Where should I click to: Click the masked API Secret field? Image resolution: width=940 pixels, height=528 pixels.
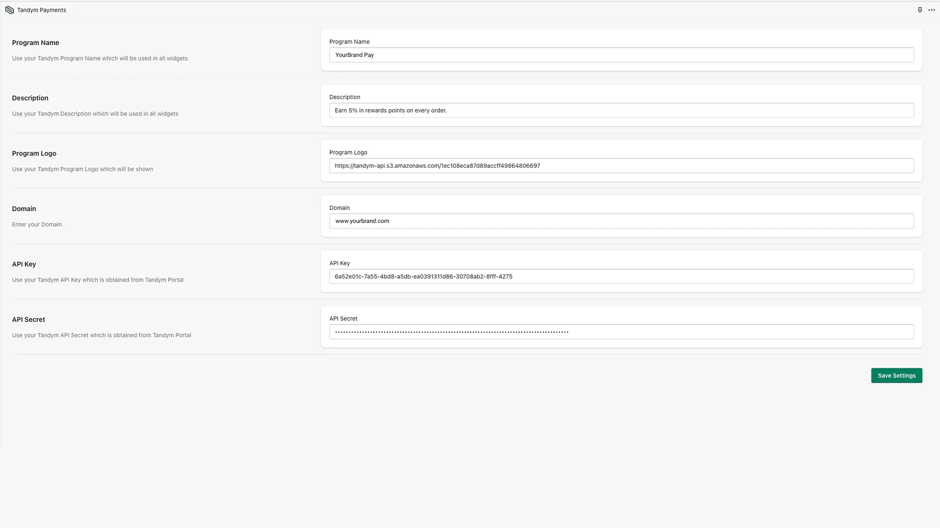622,332
